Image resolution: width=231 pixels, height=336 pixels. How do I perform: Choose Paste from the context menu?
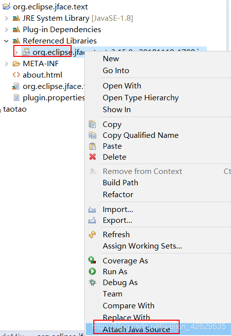tap(112, 146)
